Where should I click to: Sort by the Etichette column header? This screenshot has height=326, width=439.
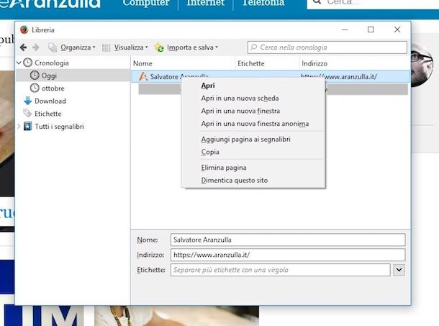[x=267, y=63]
